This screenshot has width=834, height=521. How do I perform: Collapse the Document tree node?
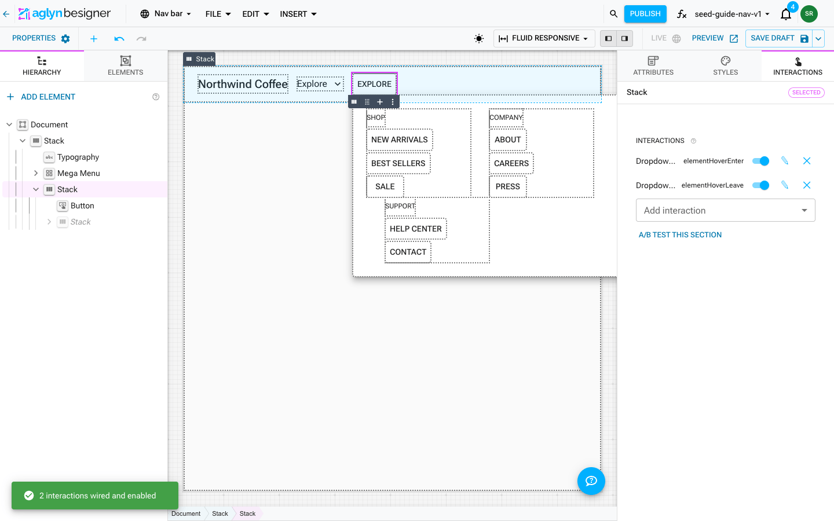pos(9,124)
